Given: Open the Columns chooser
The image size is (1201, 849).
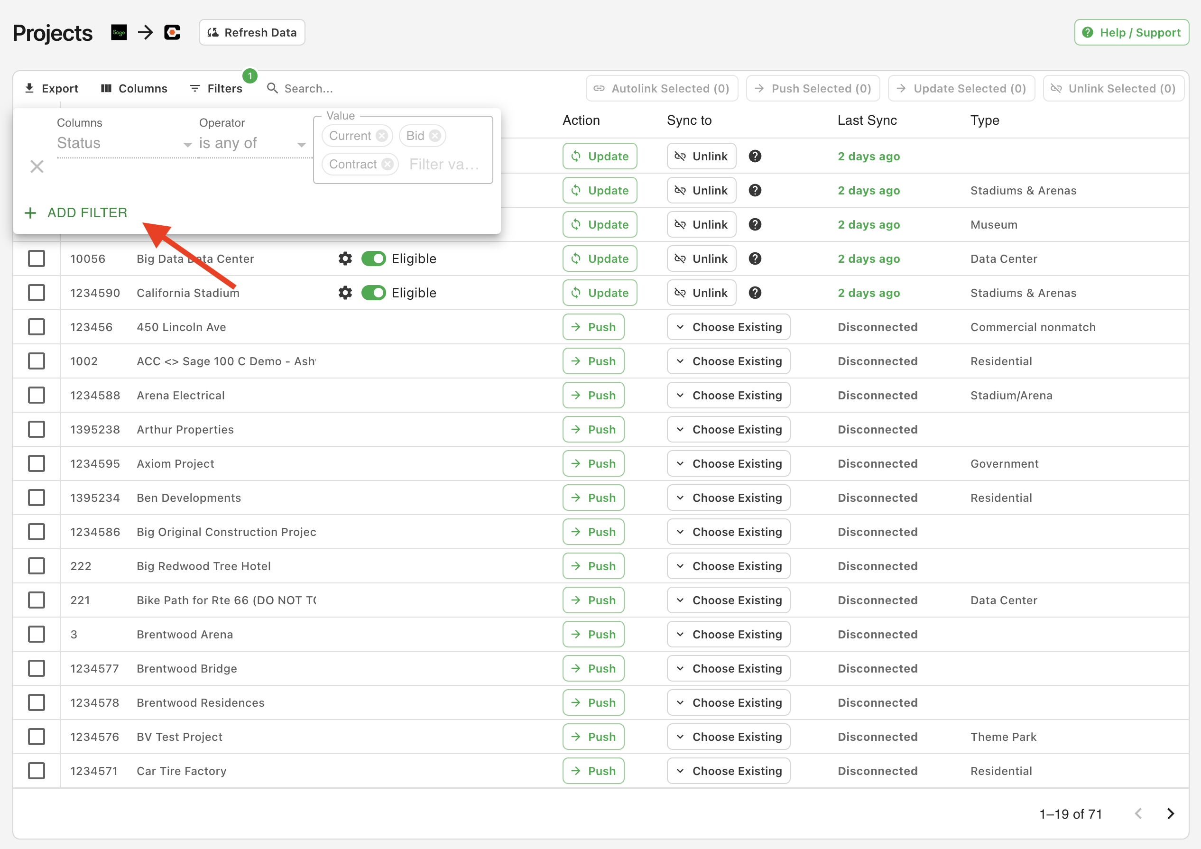Looking at the screenshot, I should [x=134, y=88].
